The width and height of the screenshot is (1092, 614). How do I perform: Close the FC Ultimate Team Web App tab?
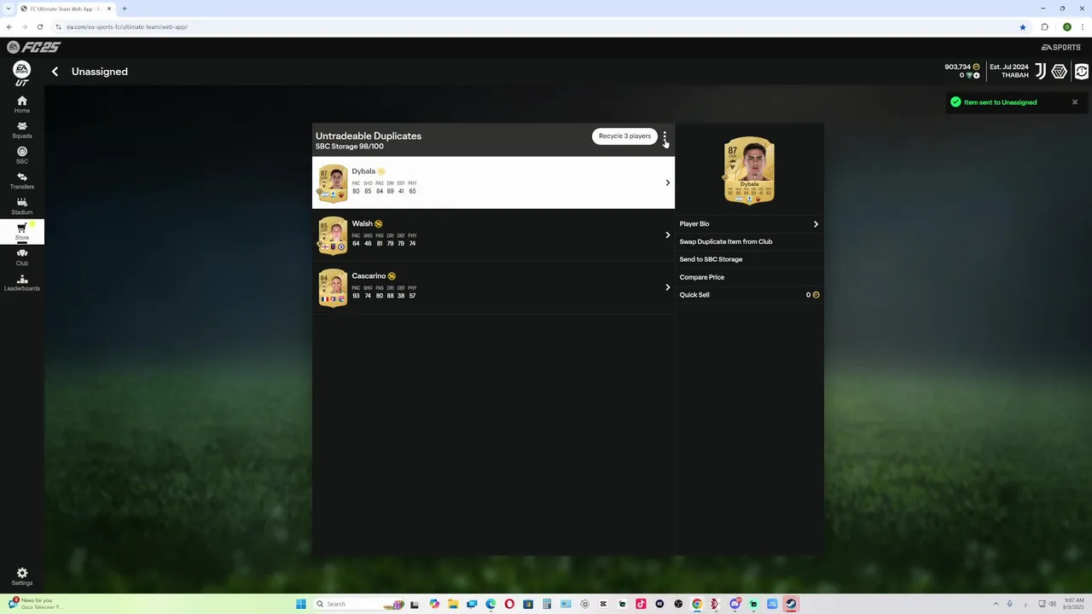(109, 9)
